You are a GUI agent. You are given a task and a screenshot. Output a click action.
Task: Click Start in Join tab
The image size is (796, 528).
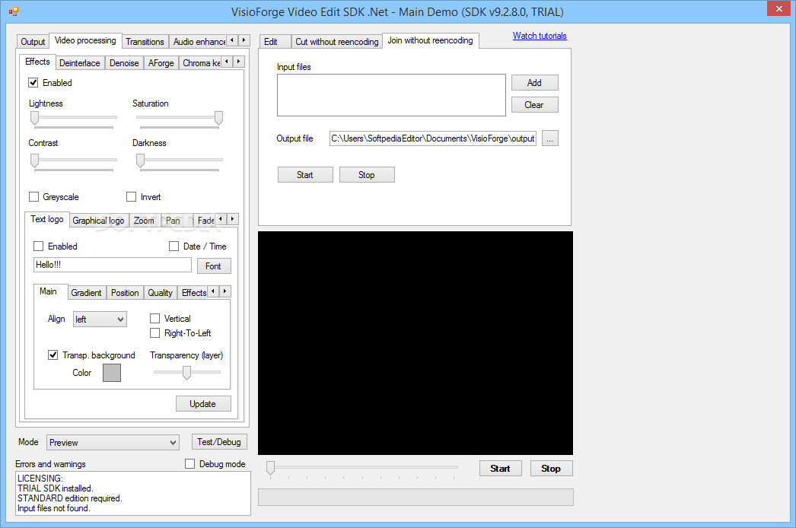305,175
